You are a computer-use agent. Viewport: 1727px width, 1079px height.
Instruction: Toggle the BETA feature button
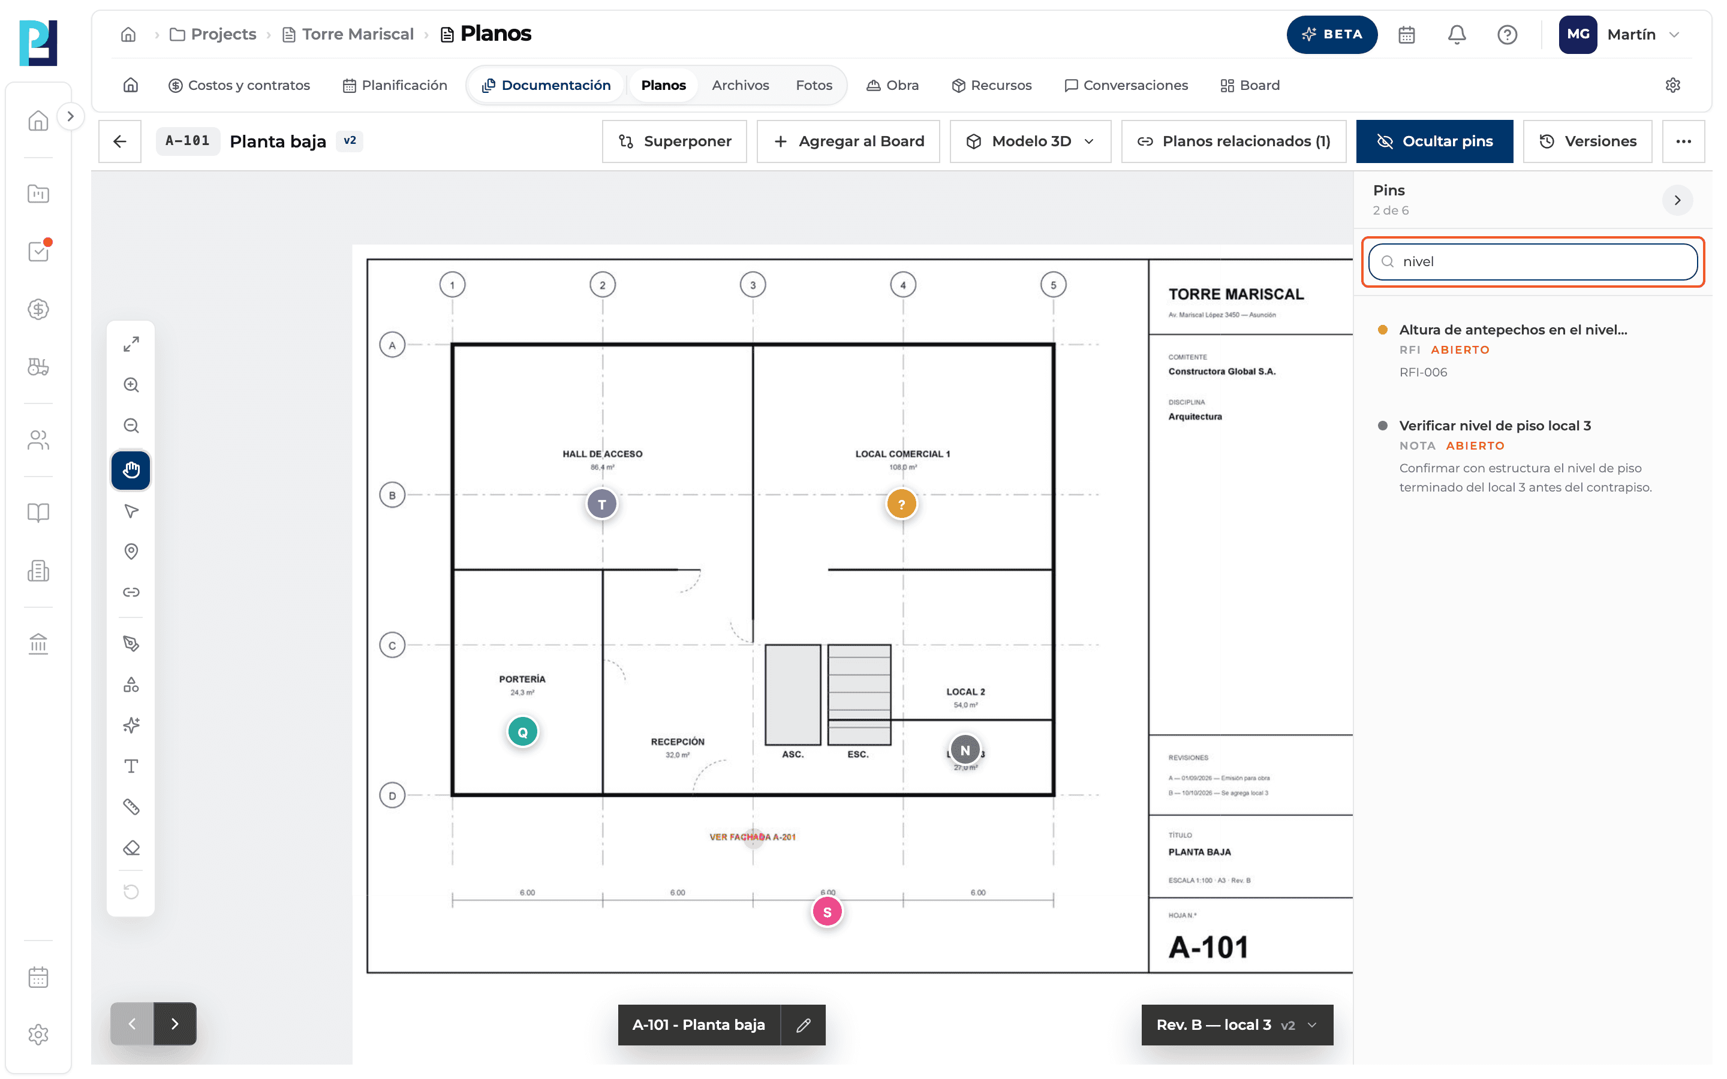[x=1331, y=34]
